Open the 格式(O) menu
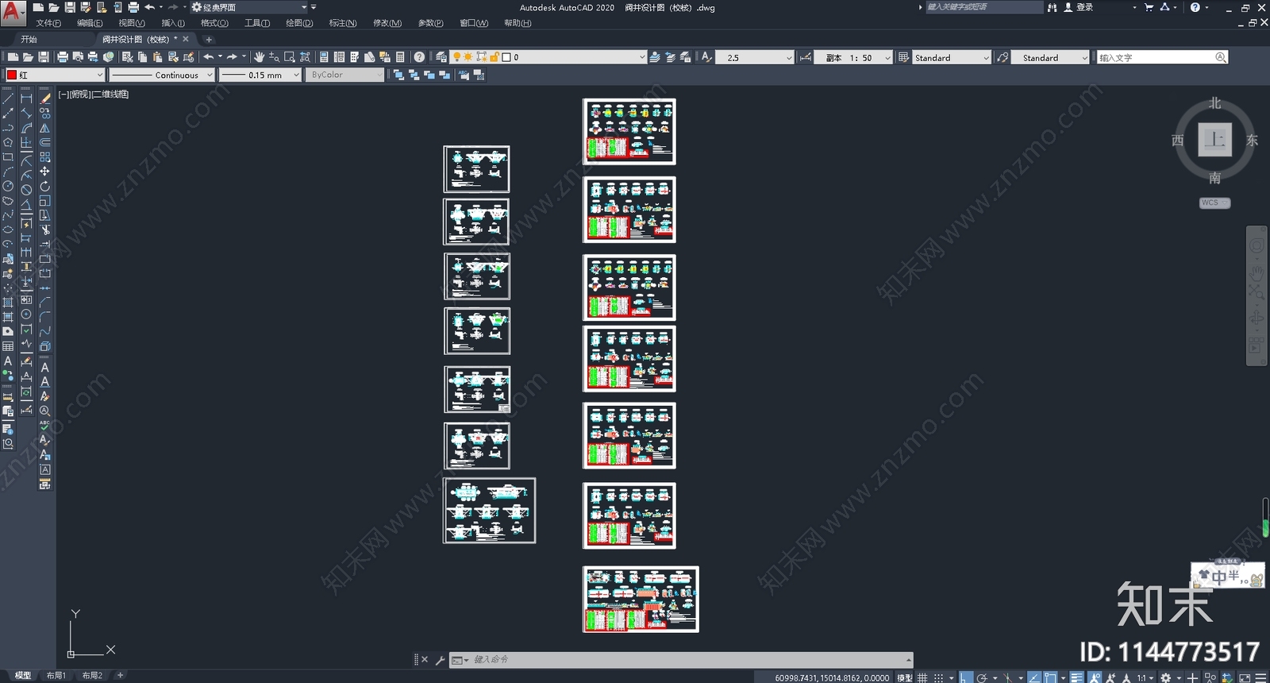 point(214,23)
